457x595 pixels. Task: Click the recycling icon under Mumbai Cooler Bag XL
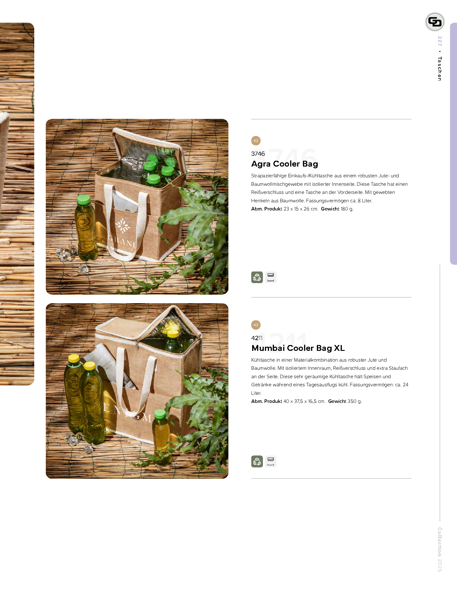tap(257, 461)
